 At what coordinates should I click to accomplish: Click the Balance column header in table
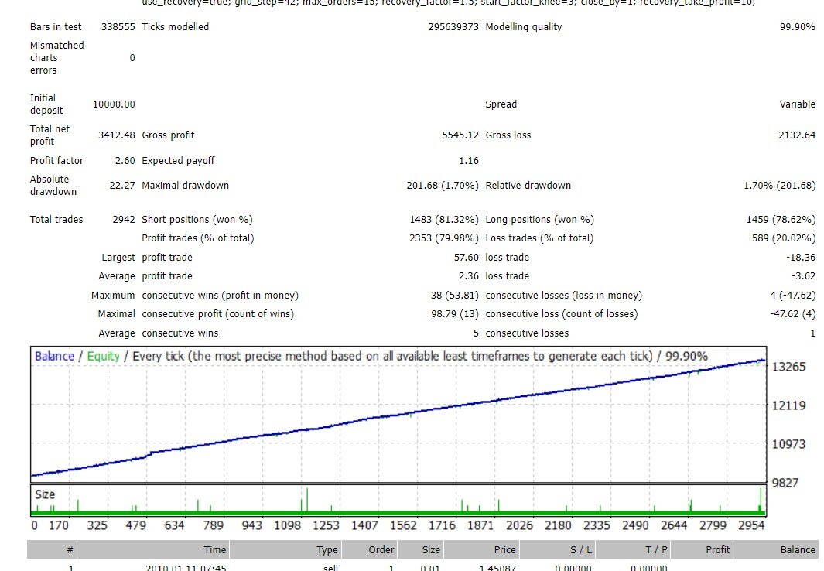click(775, 549)
